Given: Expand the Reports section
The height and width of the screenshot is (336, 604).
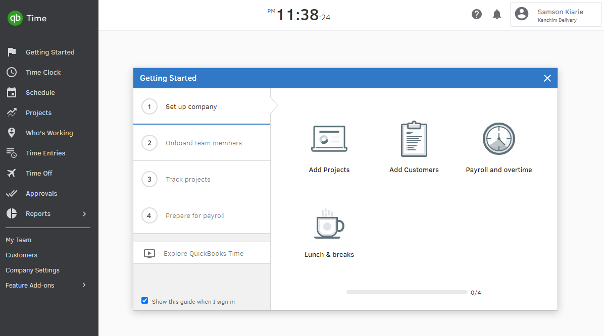Looking at the screenshot, I should (x=38, y=213).
